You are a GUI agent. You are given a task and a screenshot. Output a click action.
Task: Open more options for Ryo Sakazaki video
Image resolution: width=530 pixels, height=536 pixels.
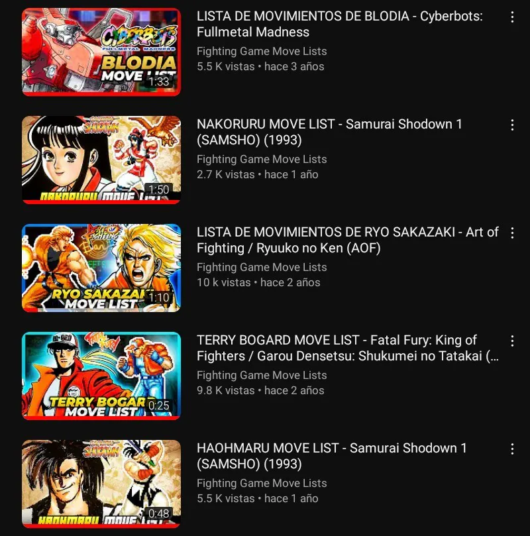[x=512, y=233]
